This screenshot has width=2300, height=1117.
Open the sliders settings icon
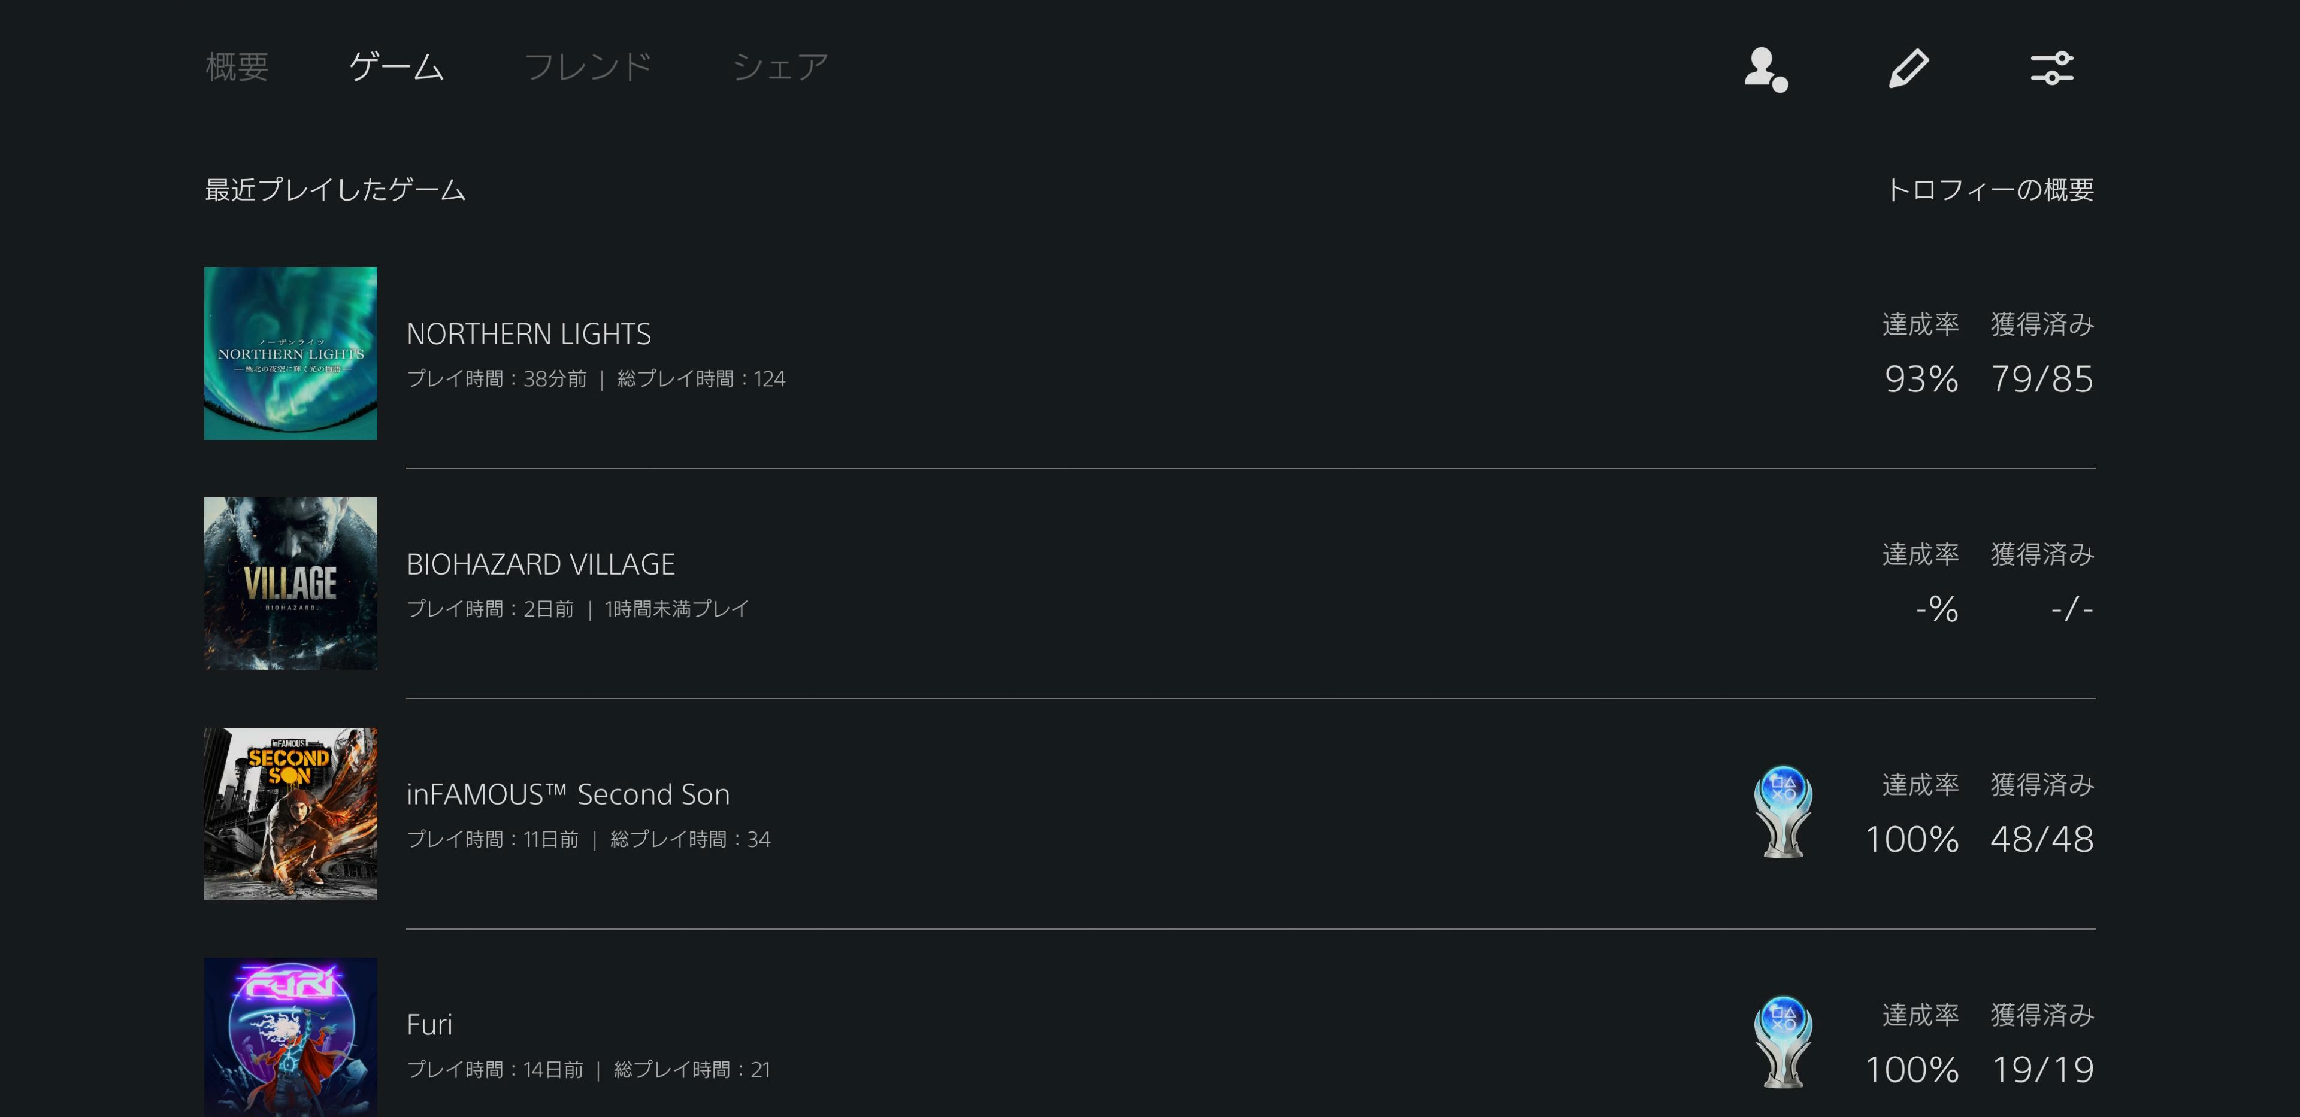pos(2052,68)
